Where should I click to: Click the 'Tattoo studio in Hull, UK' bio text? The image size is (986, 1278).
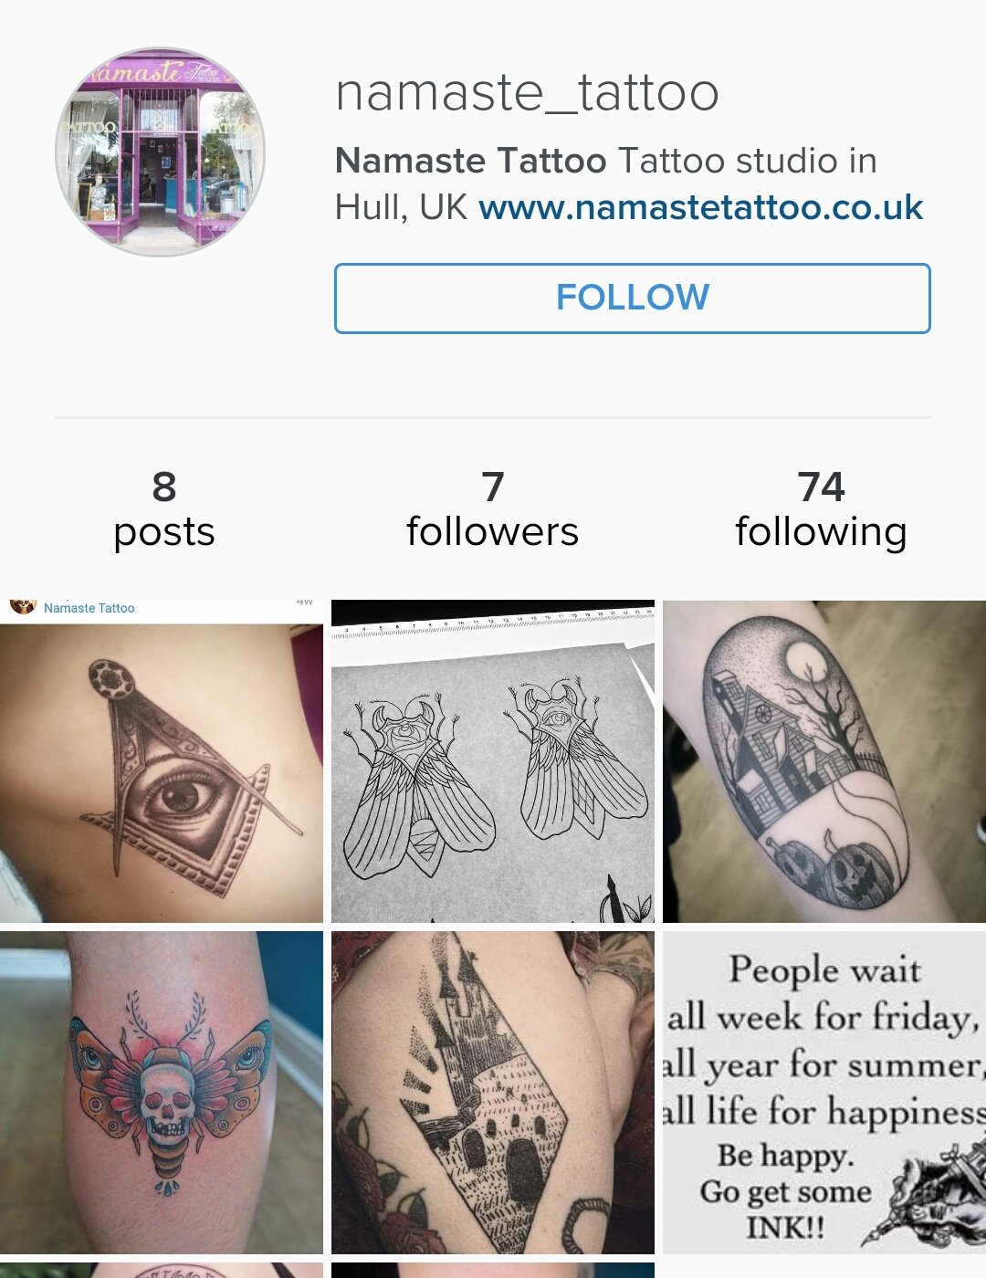[606, 183]
